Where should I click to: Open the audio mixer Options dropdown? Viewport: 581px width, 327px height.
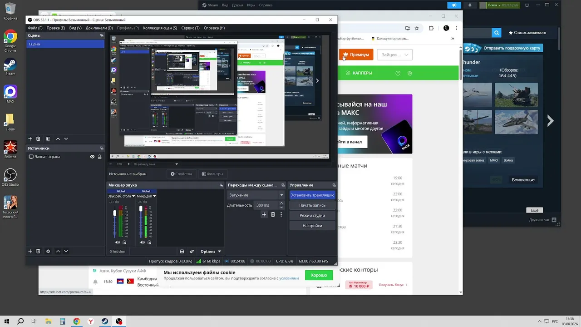(x=211, y=251)
